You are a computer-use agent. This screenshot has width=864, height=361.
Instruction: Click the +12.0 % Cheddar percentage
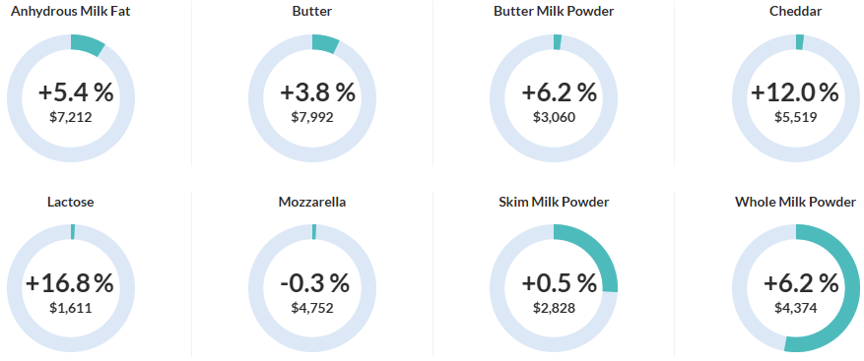pos(795,93)
